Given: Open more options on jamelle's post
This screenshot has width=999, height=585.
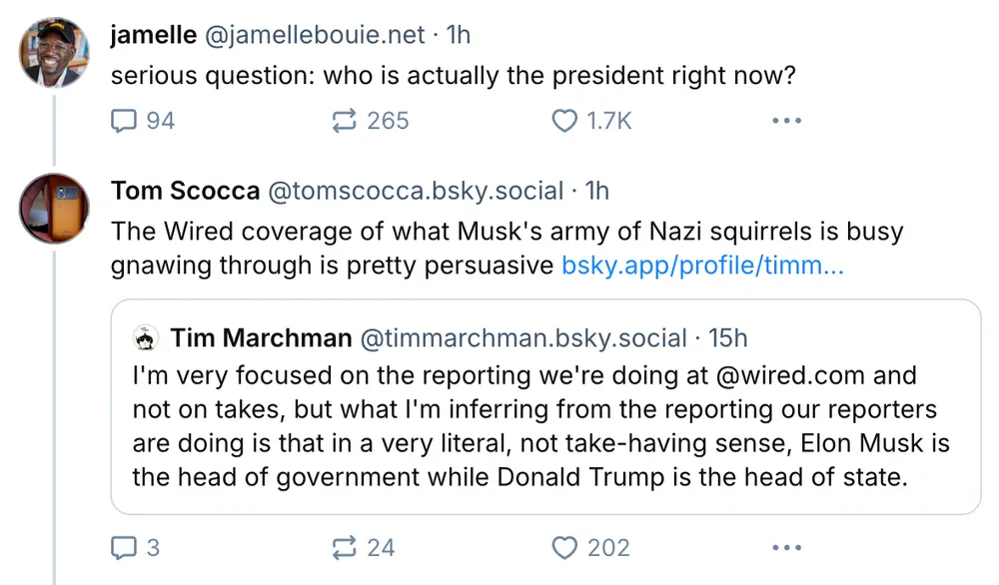Looking at the screenshot, I should (787, 121).
